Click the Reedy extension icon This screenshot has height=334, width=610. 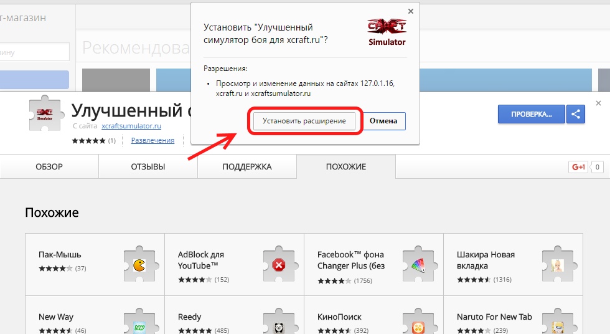[x=278, y=327]
